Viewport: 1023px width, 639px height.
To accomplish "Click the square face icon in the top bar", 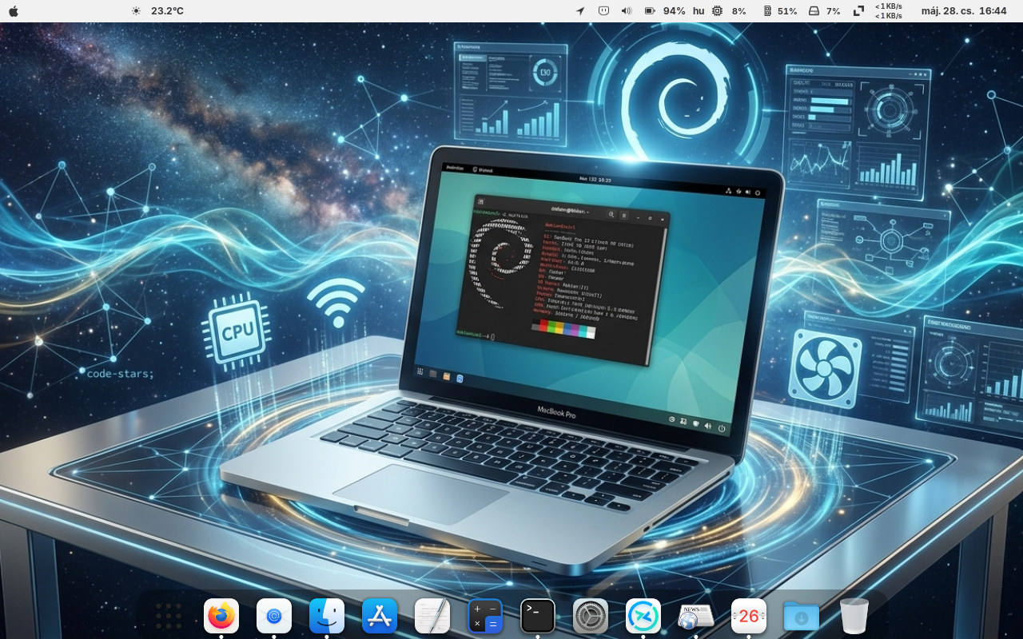I will [x=603, y=11].
